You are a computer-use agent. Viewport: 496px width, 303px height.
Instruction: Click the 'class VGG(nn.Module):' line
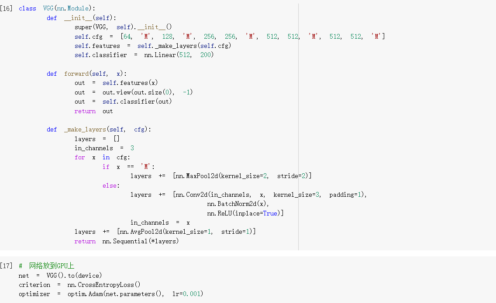tap(57, 9)
